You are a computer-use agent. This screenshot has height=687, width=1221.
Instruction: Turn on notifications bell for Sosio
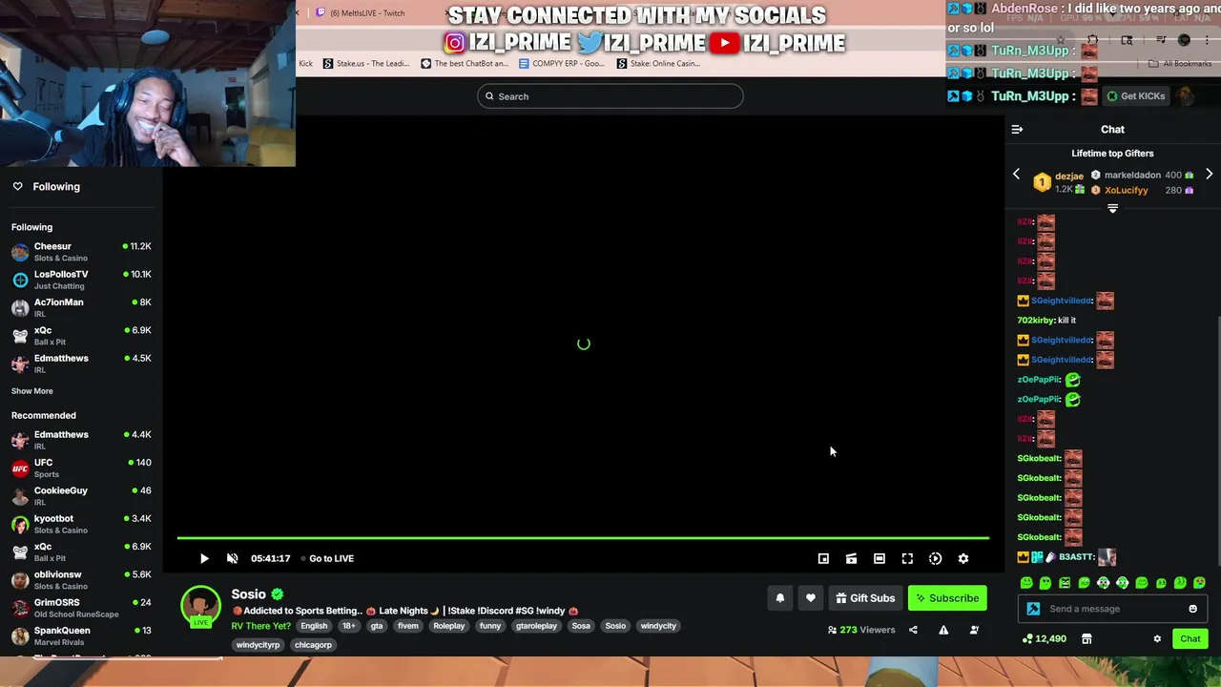point(779,598)
